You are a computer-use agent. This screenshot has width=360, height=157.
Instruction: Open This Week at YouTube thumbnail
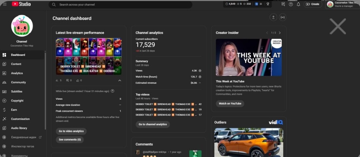(x=249, y=57)
